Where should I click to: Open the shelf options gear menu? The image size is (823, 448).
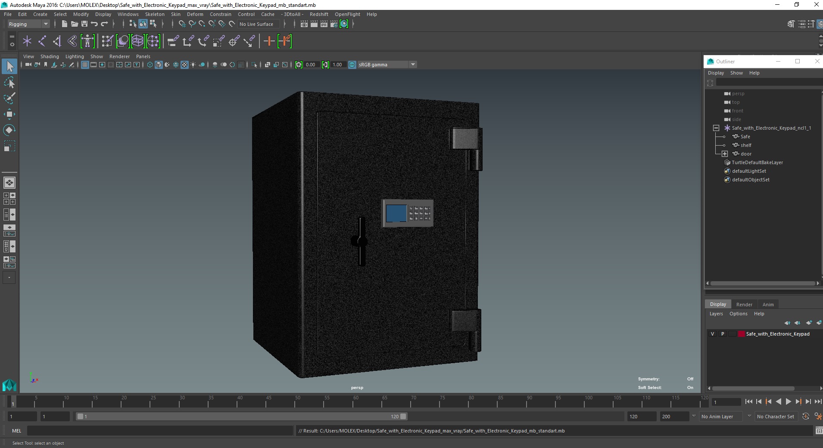click(x=12, y=44)
